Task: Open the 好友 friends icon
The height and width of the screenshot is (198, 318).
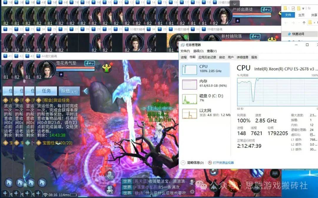Action: [x=110, y=190]
